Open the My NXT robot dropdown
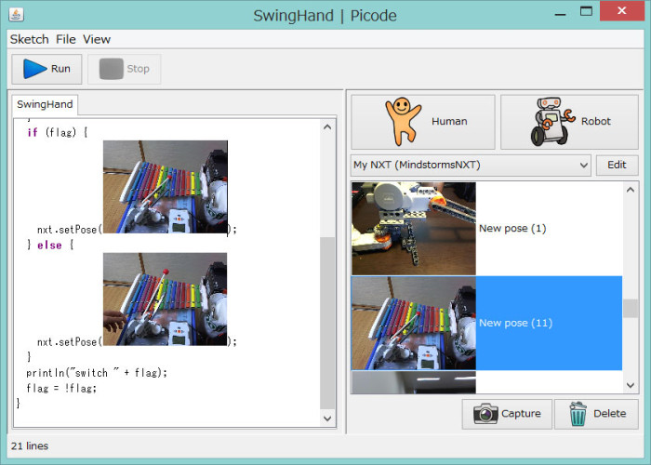Image resolution: width=651 pixels, height=465 pixels. (x=471, y=166)
